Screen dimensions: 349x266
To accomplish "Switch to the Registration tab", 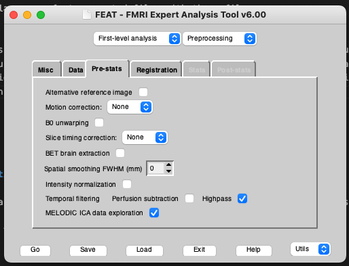I will (156, 70).
